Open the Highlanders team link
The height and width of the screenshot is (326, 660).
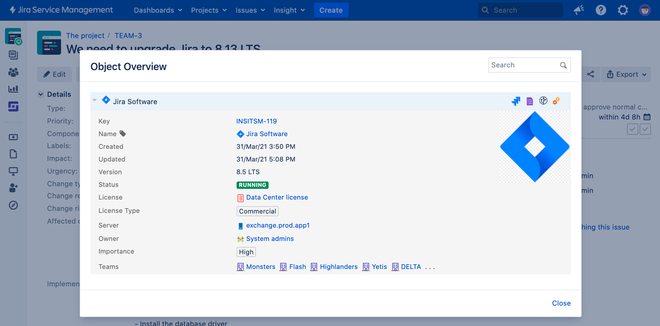339,267
